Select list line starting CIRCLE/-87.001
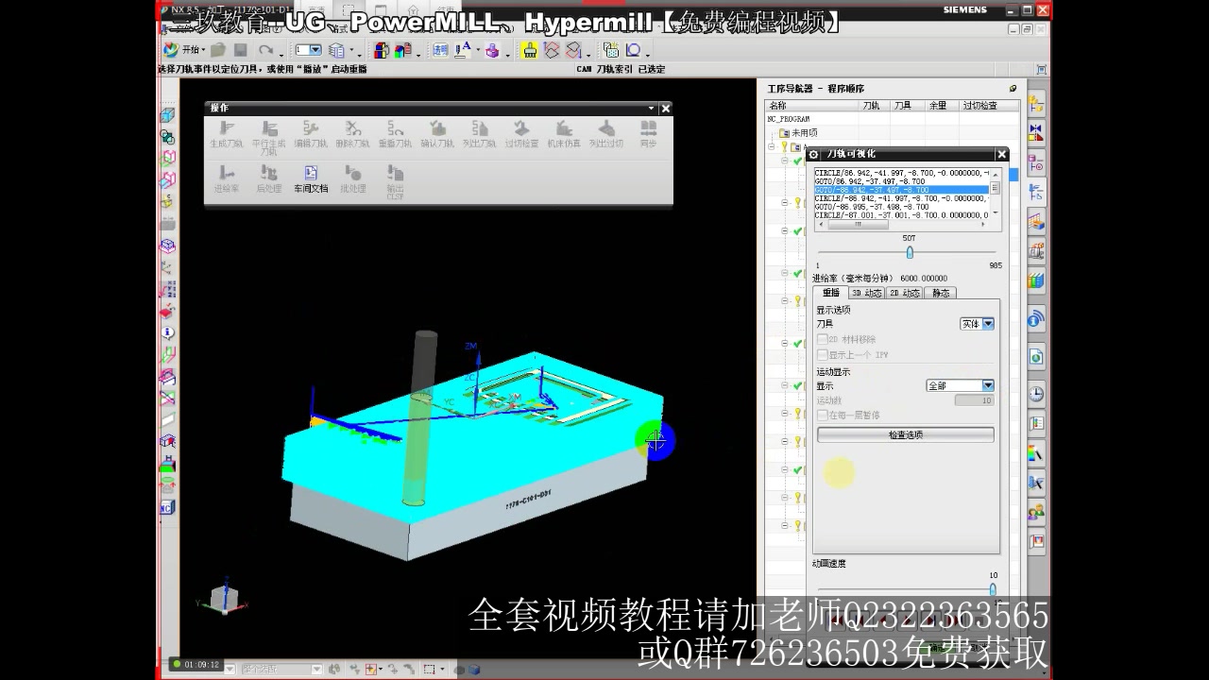 902,215
